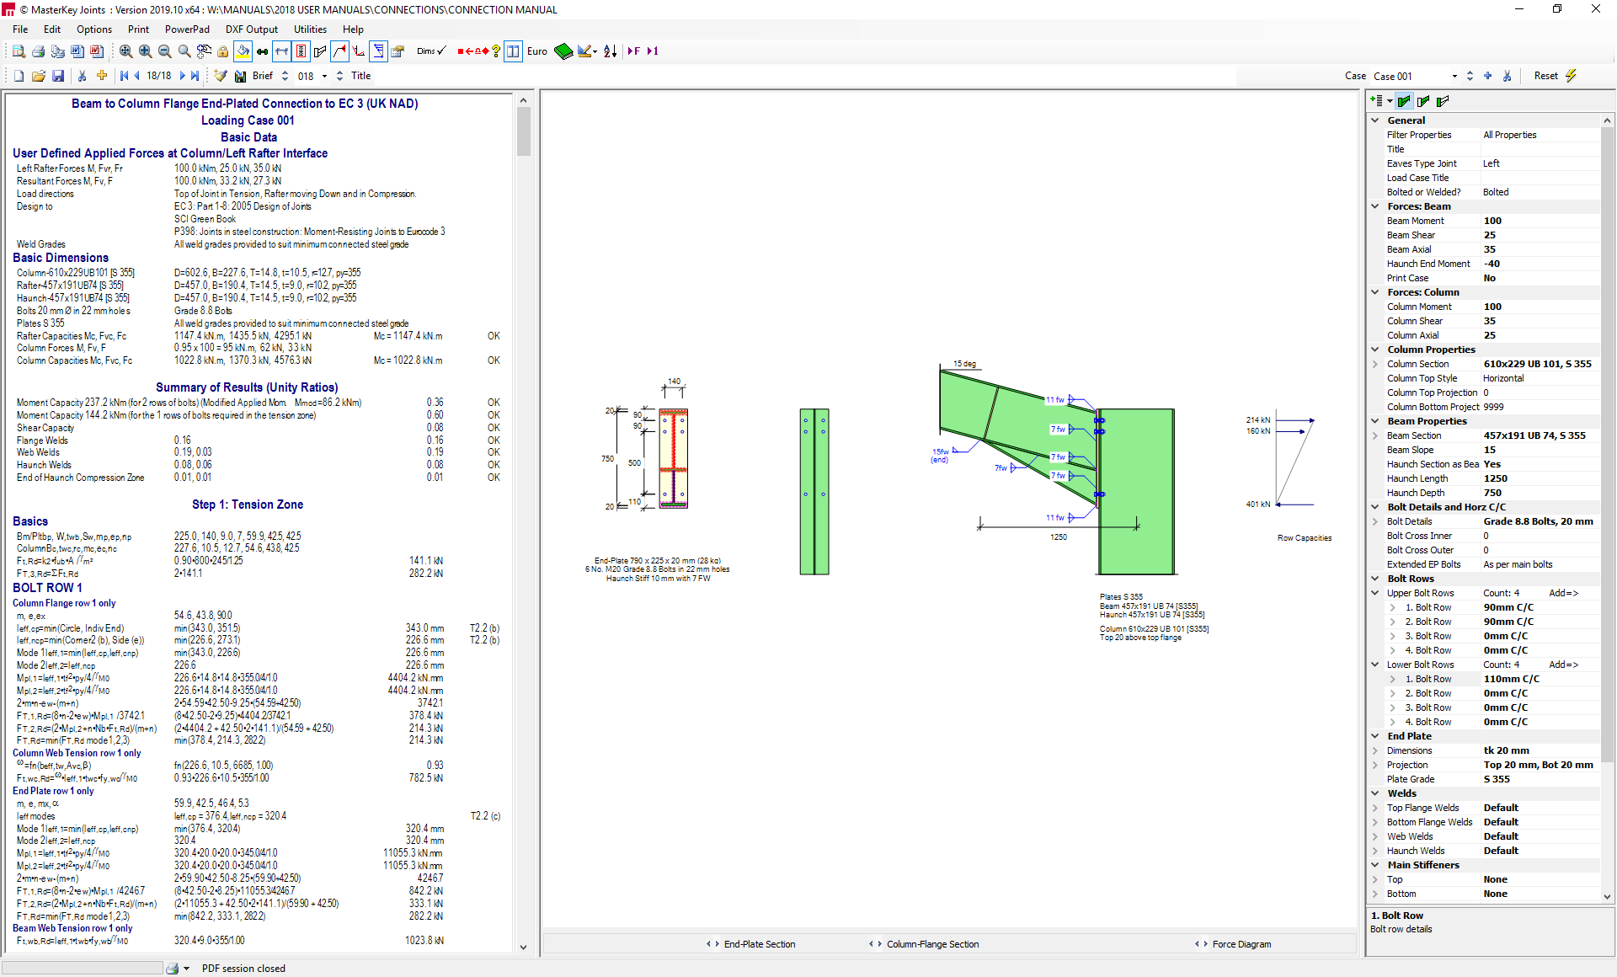The height and width of the screenshot is (977, 1617).
Task: Click the results pane vertical scrollbar thumb
Action: tap(523, 131)
